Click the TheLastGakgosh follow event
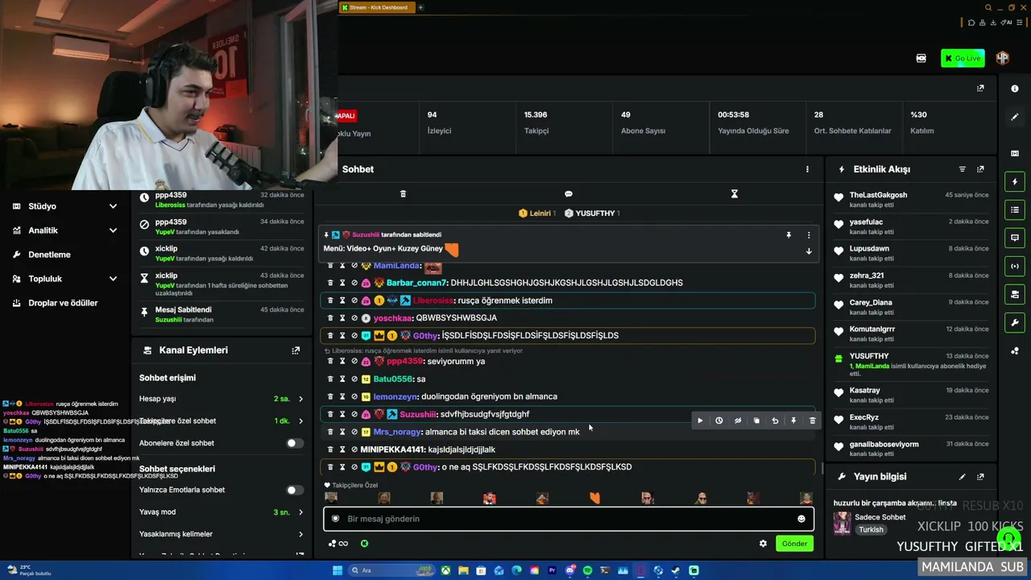1031x580 pixels. click(x=912, y=200)
